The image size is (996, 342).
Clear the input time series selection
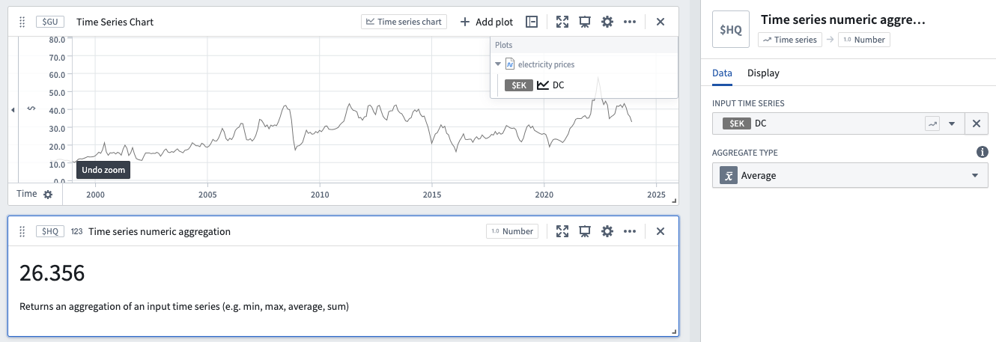tap(976, 123)
